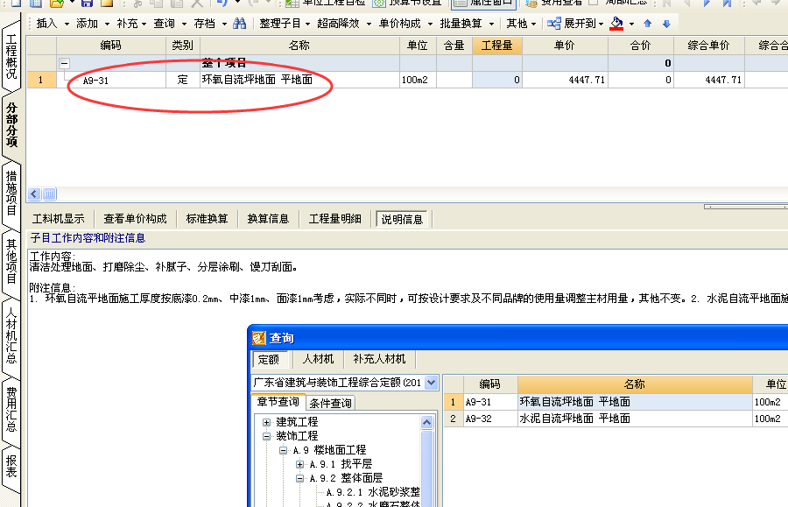The height and width of the screenshot is (507, 788).
Task: Switch to 费用汇总 side tab
Action: pyautogui.click(x=11, y=409)
